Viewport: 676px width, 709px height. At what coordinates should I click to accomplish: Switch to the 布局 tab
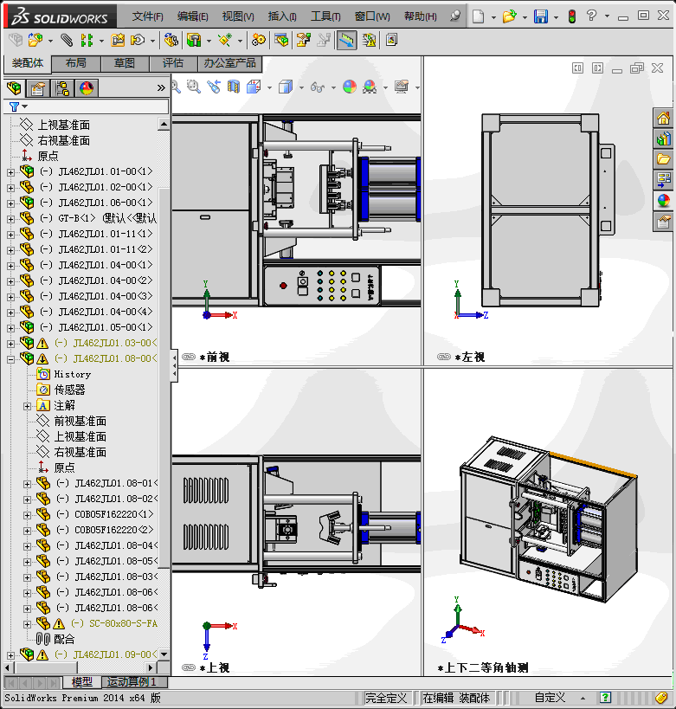coord(76,63)
